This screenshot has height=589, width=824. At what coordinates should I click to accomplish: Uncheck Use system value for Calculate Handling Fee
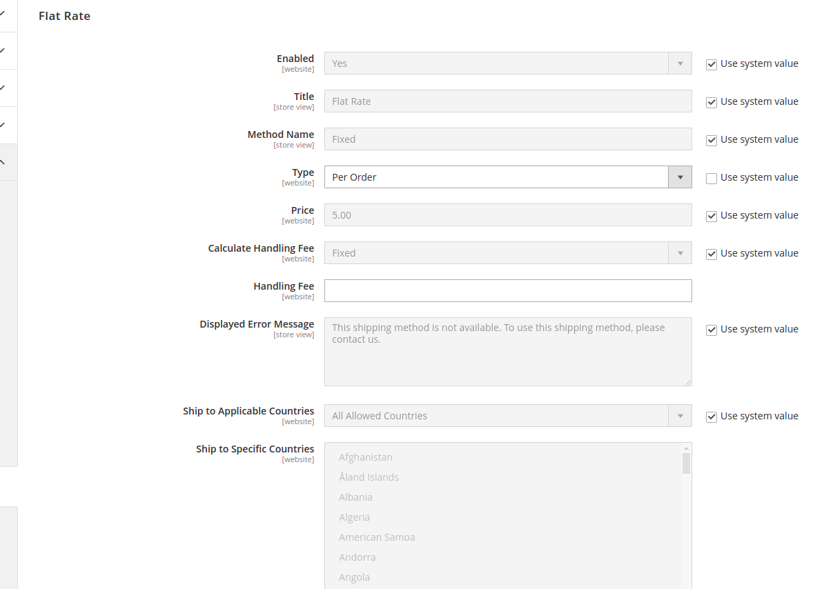[711, 254]
